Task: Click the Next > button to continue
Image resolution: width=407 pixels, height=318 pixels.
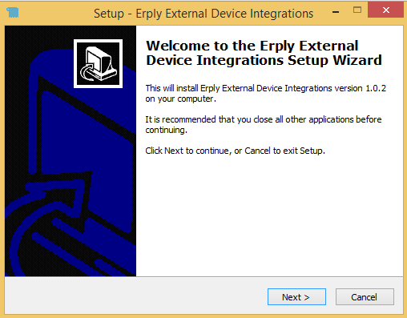Action: click(296, 296)
